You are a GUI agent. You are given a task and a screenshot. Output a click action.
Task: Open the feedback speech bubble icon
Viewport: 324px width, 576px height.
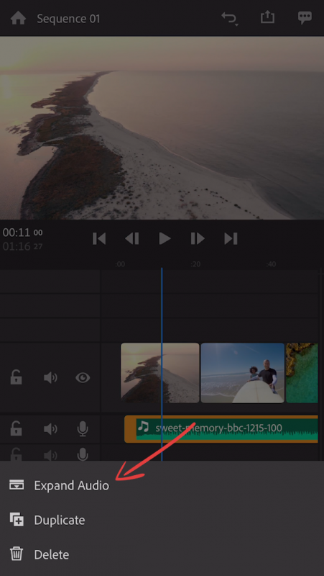click(x=305, y=17)
